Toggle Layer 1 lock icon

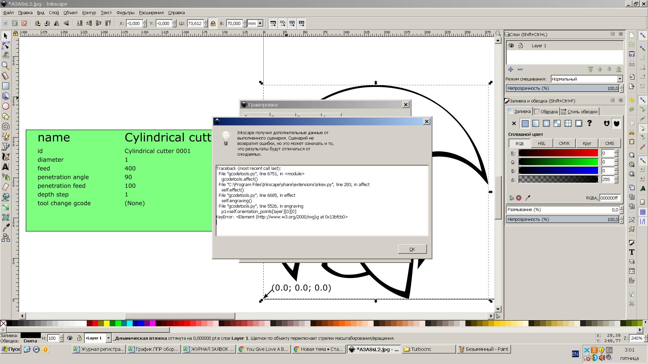(x=521, y=45)
